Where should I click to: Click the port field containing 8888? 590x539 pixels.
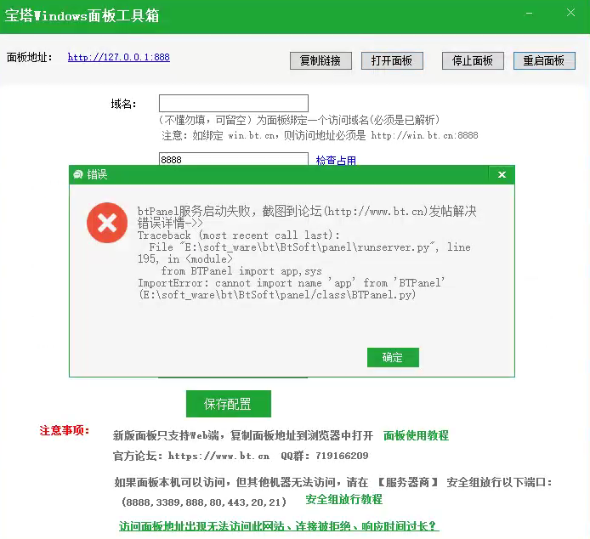[234, 159]
